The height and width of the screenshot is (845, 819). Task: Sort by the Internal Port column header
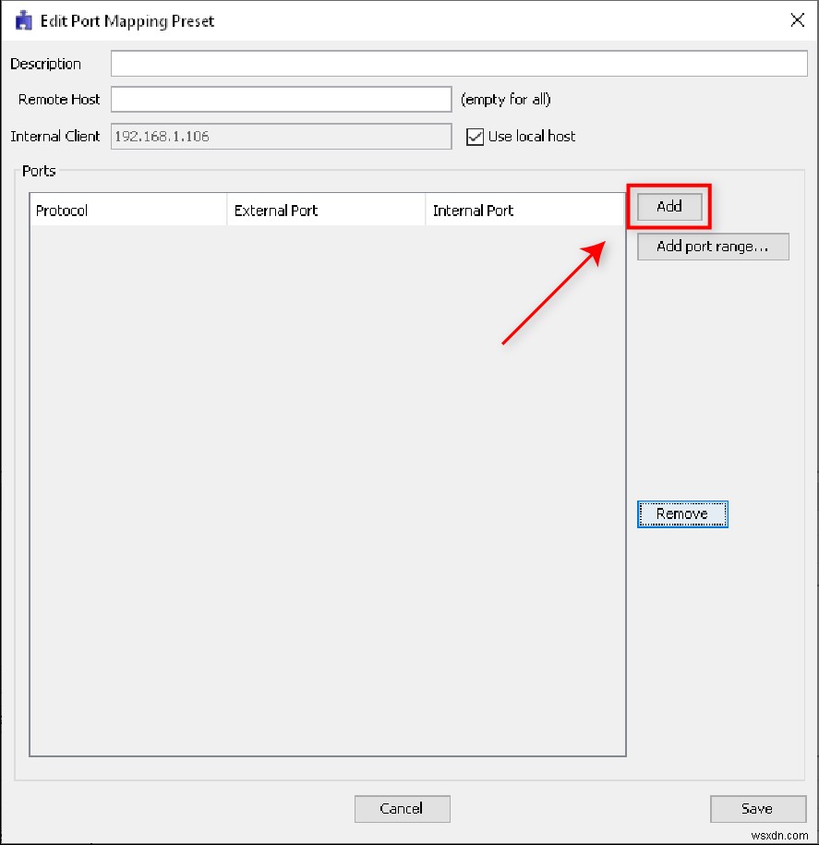[525, 211]
